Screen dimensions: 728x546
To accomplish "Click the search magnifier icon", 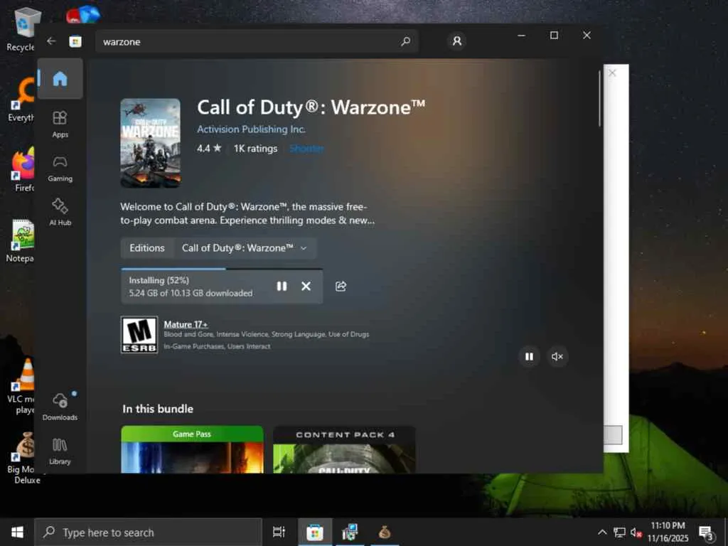I will pyautogui.click(x=405, y=41).
